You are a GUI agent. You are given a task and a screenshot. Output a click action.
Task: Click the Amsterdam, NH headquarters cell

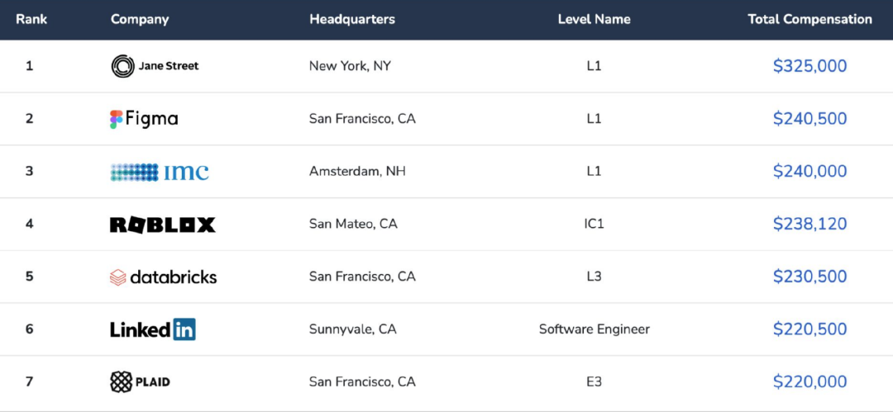coord(358,171)
